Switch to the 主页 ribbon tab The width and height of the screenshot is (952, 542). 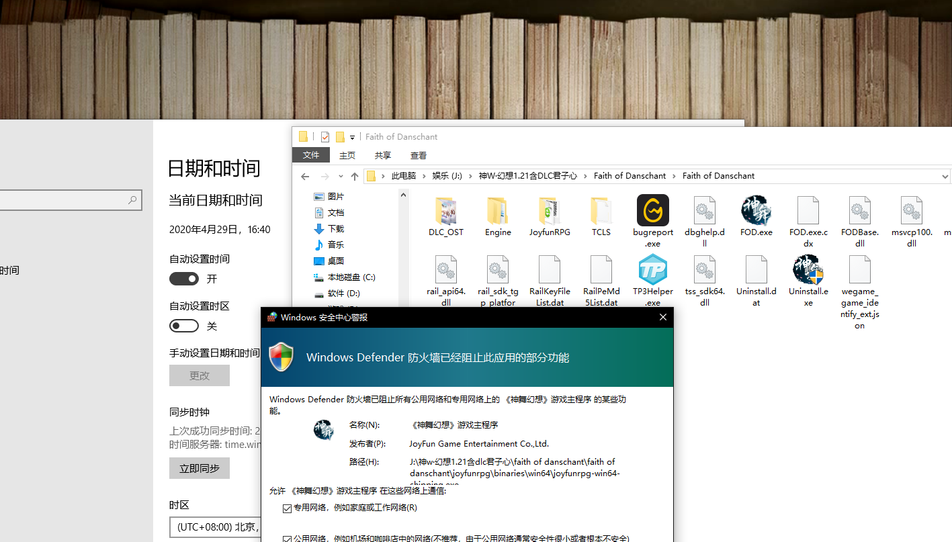pyautogui.click(x=347, y=155)
